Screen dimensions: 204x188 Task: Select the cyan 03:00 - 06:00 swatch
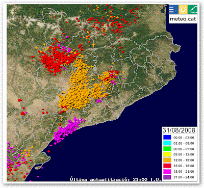click(167, 143)
